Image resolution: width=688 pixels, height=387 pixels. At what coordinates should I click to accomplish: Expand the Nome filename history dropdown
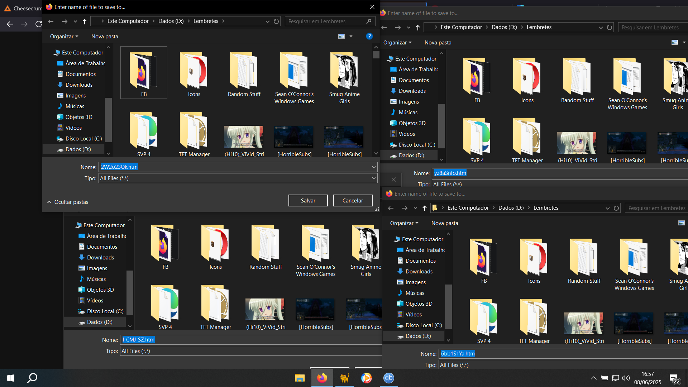point(374,167)
